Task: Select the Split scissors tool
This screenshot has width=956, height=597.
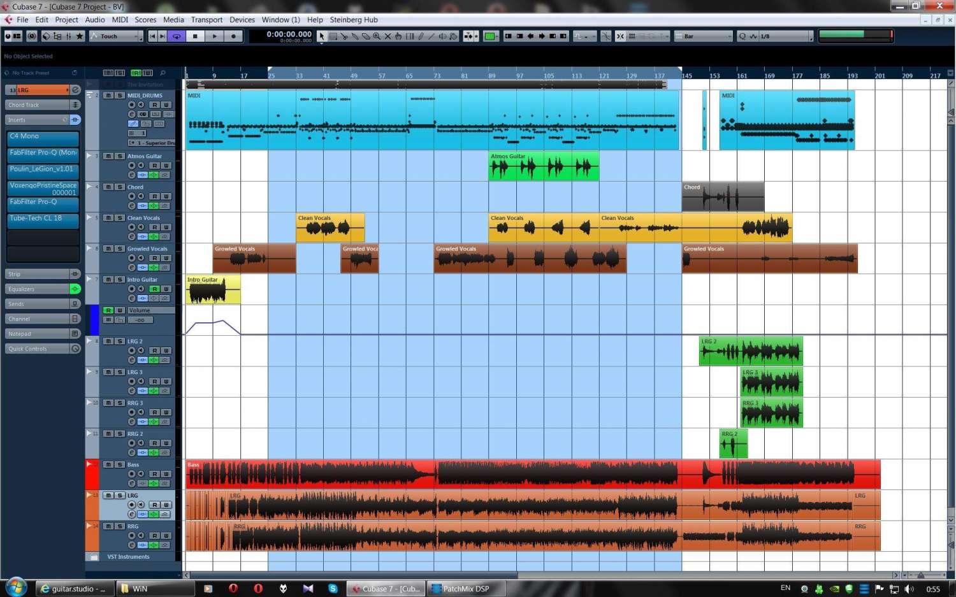Action: [344, 36]
